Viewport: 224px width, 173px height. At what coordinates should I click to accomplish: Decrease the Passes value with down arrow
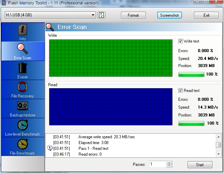169,166
